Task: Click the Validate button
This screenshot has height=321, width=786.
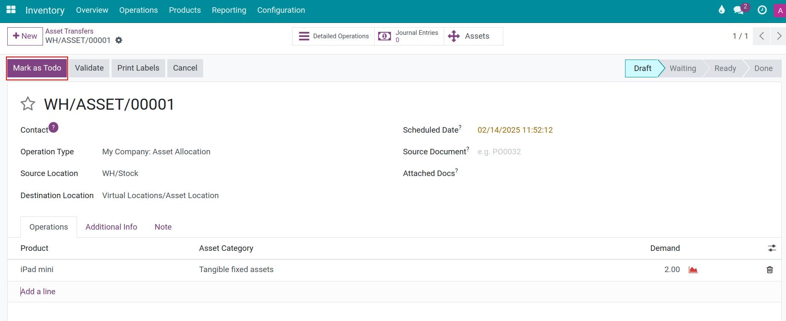Action: [x=89, y=68]
